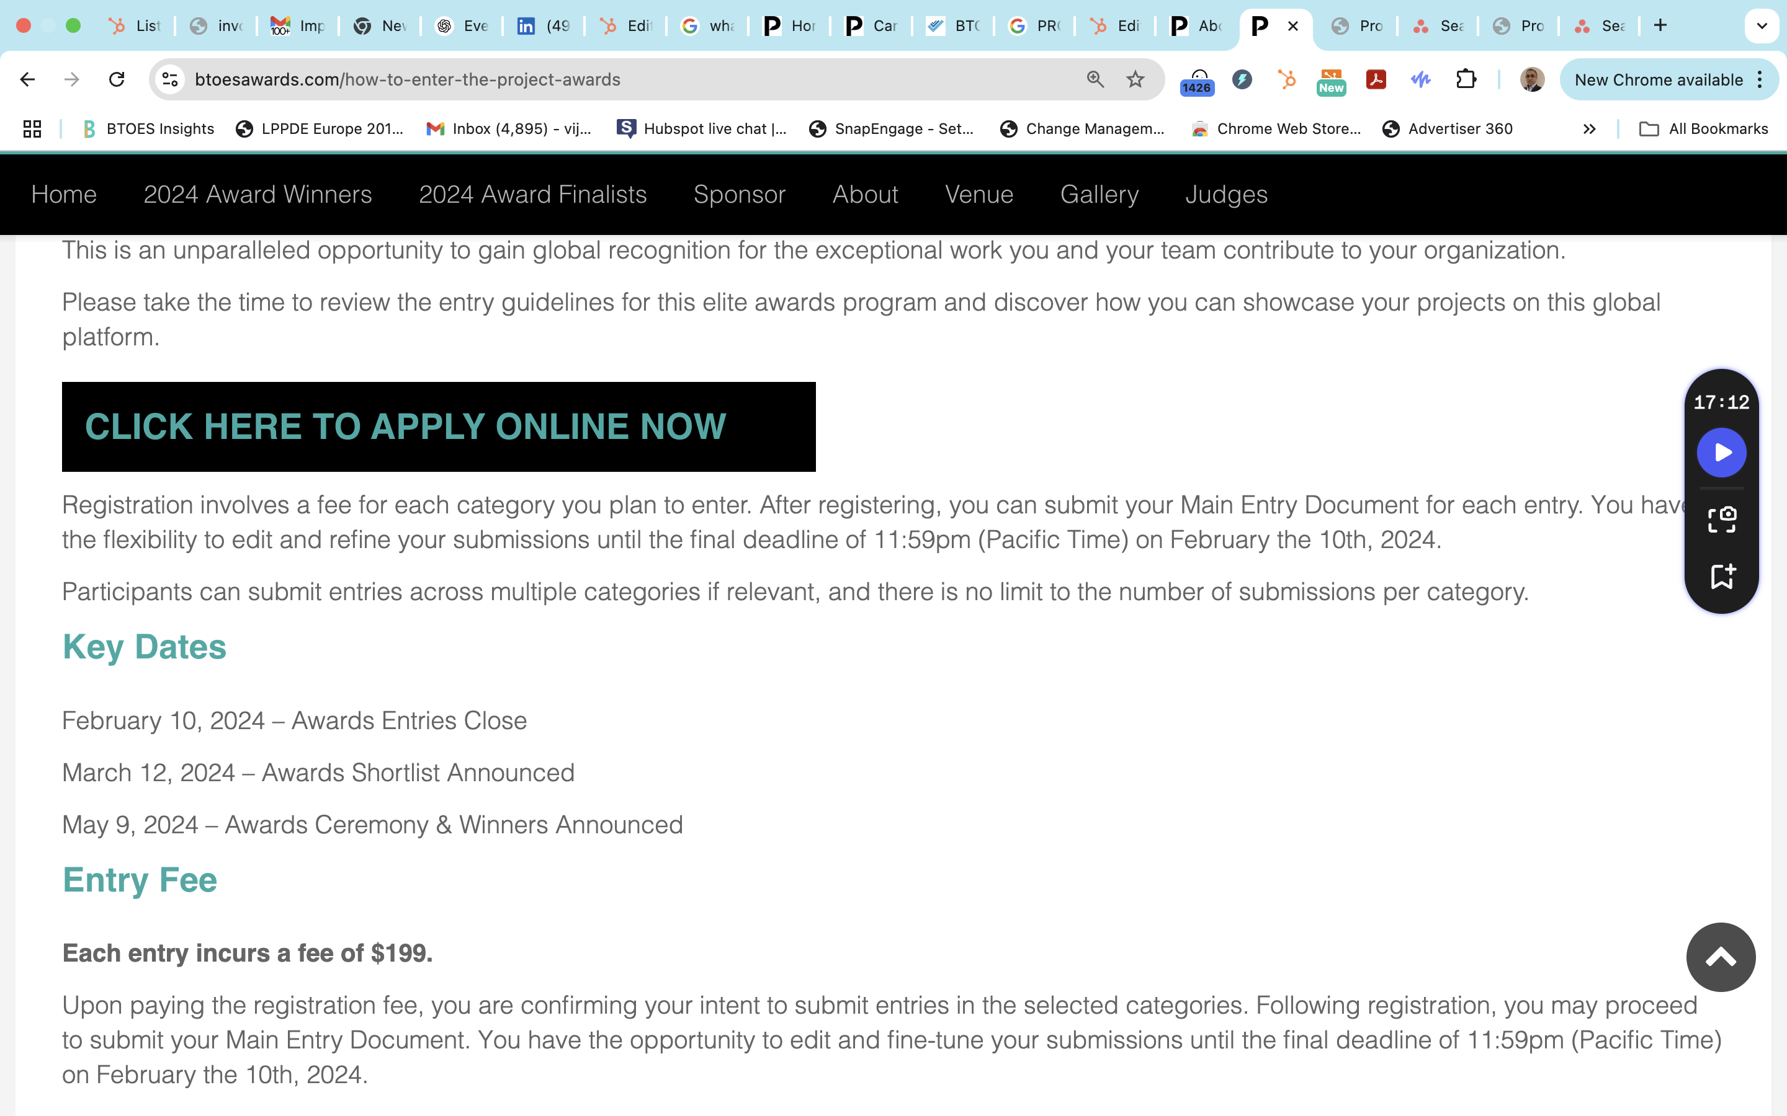The width and height of the screenshot is (1787, 1116).
Task: Open the 2024 Award Winners menu item
Action: click(x=258, y=194)
